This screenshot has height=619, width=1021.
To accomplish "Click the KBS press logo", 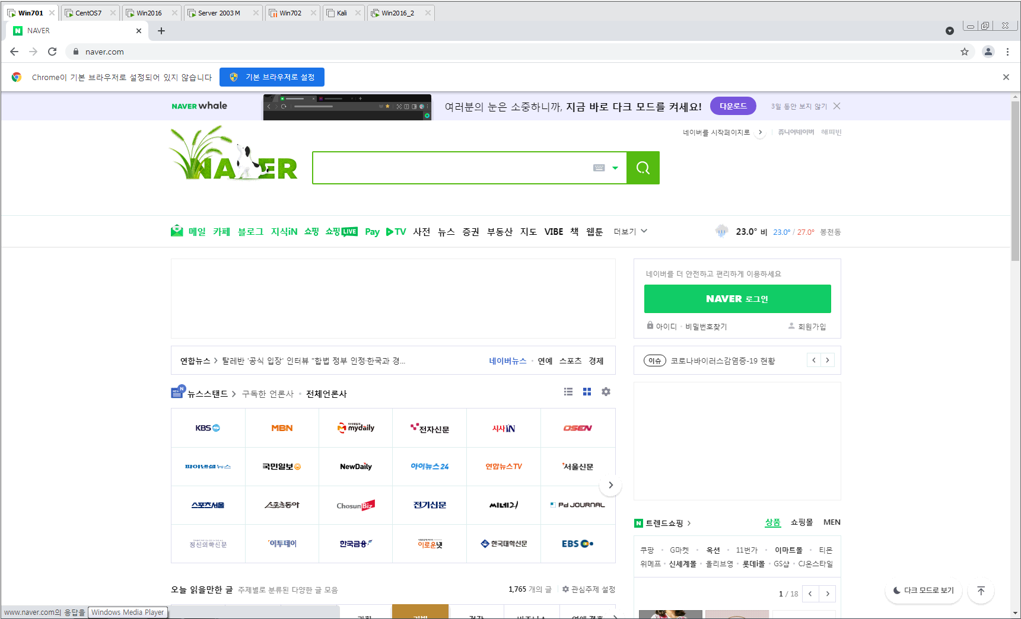I will pyautogui.click(x=208, y=428).
